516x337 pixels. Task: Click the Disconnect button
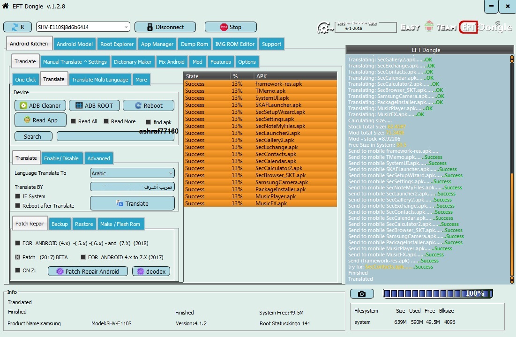point(165,27)
